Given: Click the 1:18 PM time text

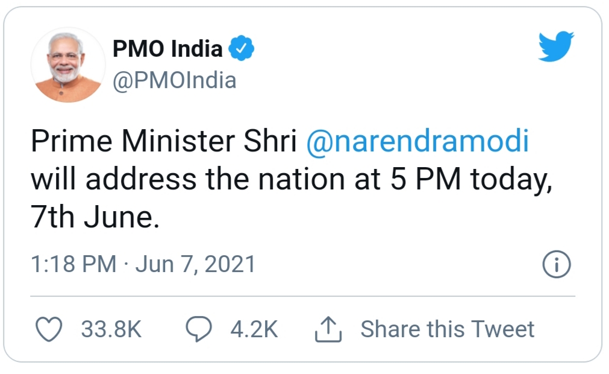Looking at the screenshot, I should pyautogui.click(x=73, y=265).
